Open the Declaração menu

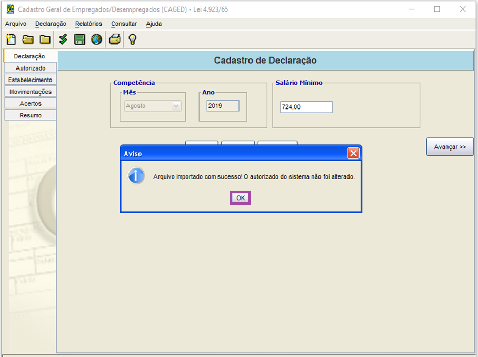click(x=51, y=24)
